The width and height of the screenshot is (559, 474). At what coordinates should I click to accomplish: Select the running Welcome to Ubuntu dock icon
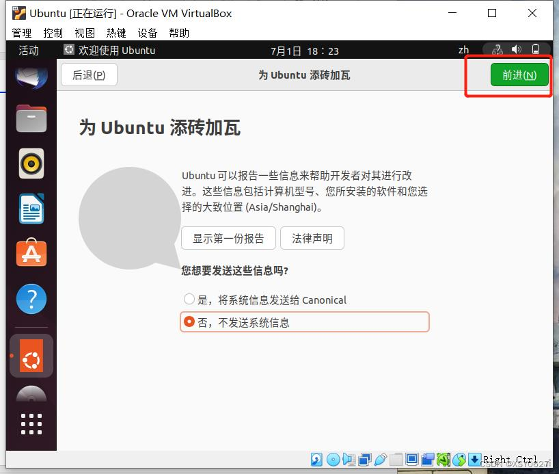31,356
